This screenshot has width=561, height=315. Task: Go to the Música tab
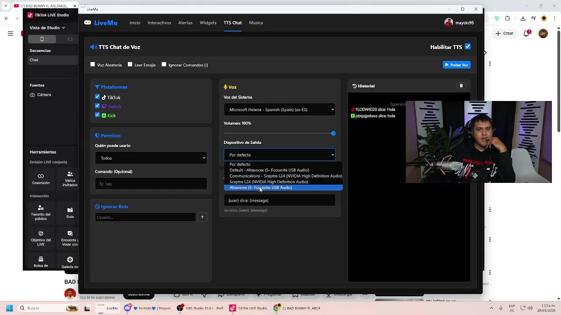click(x=256, y=23)
